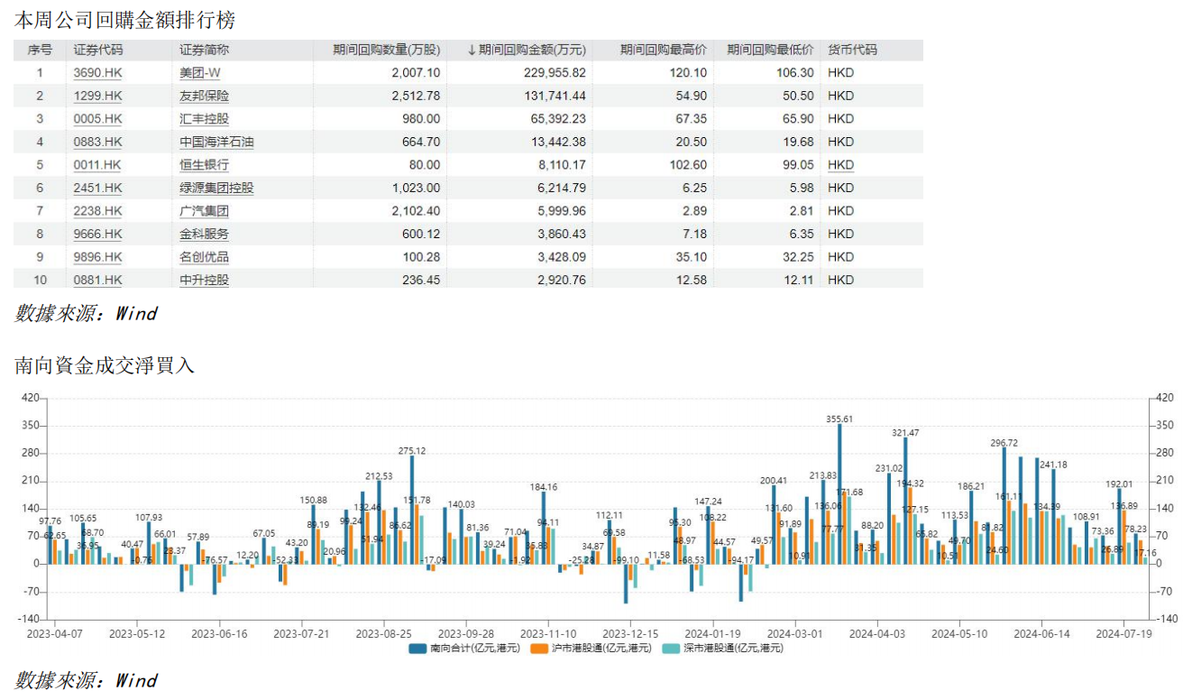The height and width of the screenshot is (700, 1183).
Task: Open stock code 0005.HK
Action: click(97, 119)
